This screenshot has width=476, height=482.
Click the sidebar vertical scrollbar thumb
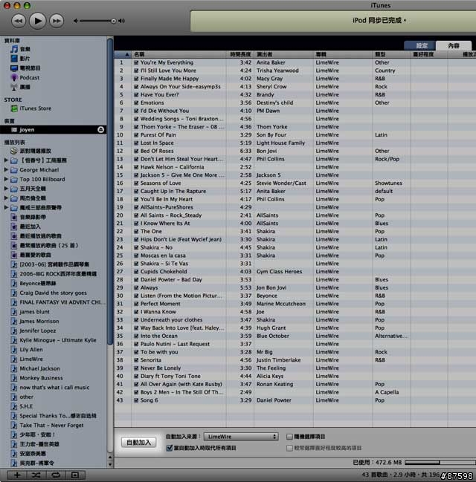110,191
